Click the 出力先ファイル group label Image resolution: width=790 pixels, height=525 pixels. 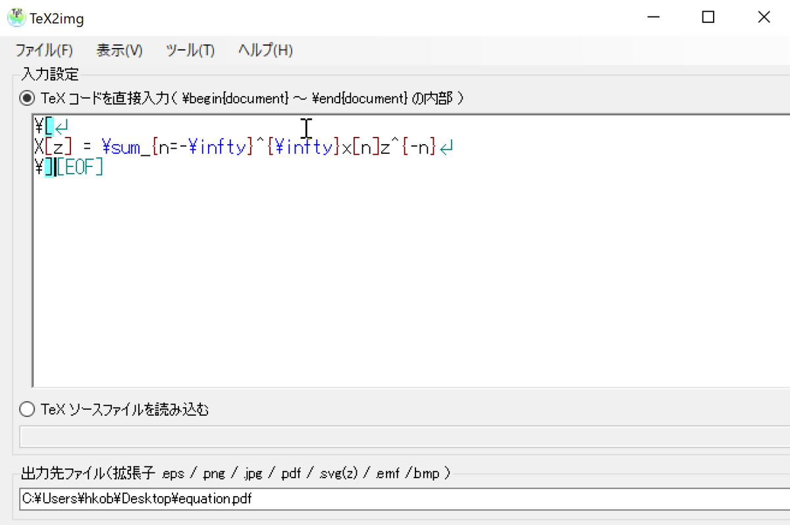pos(238,472)
